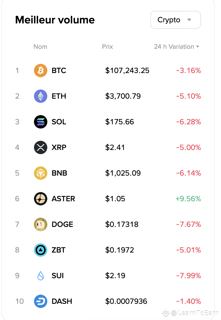This screenshot has width=221, height=320.
Task: Select the Solana (SOL) coin icon
Action: click(x=40, y=122)
